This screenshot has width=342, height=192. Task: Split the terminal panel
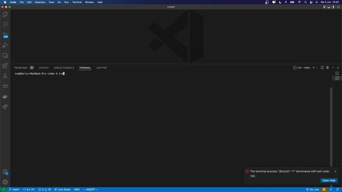[x=322, y=68]
